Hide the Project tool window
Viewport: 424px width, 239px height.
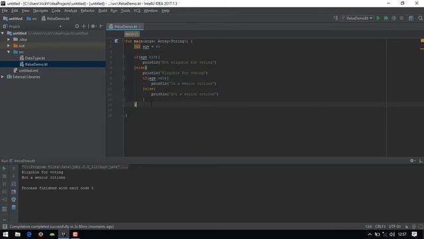(101, 27)
